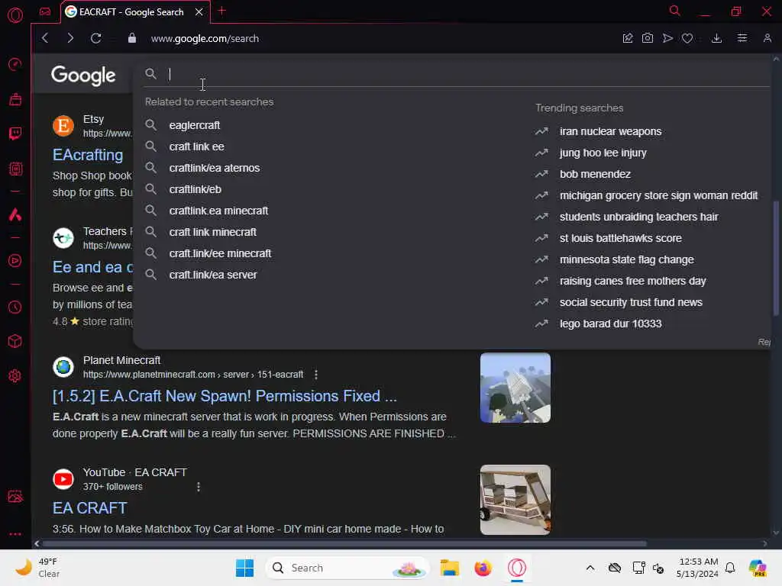Switch to EACRAFT - Google Search tab
The image size is (782, 586).
[x=131, y=12]
